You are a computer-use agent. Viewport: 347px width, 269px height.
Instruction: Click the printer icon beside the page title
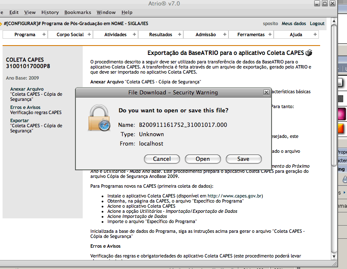pyautogui.click(x=309, y=53)
